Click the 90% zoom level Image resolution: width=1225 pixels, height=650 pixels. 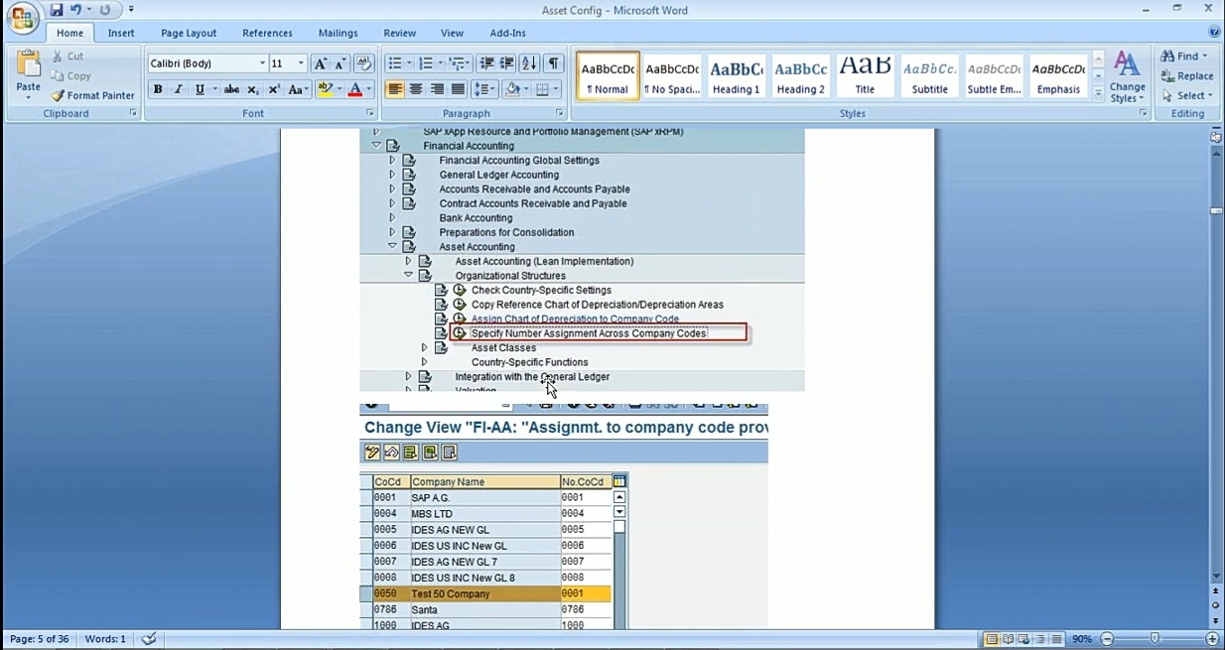pos(1082,639)
